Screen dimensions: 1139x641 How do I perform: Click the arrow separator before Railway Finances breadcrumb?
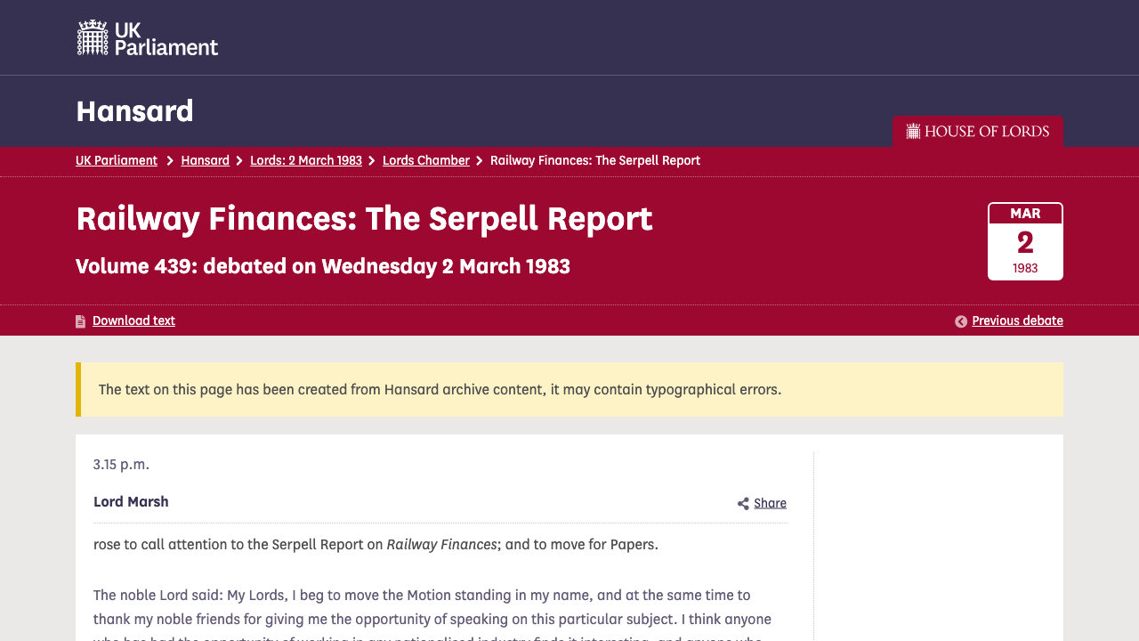tap(479, 160)
